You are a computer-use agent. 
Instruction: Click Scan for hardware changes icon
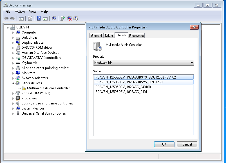point(54,18)
